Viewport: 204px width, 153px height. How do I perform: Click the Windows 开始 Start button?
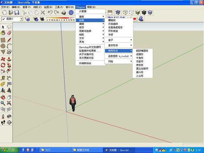click(9, 150)
